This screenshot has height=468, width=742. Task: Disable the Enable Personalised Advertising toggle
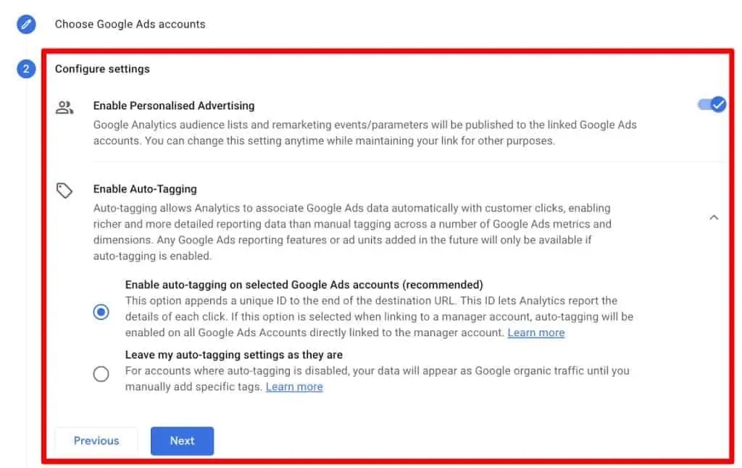point(711,104)
